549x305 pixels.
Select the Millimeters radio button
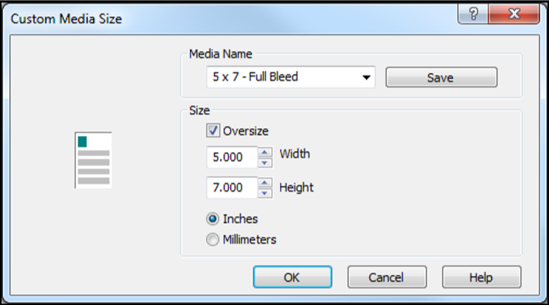click(x=212, y=240)
